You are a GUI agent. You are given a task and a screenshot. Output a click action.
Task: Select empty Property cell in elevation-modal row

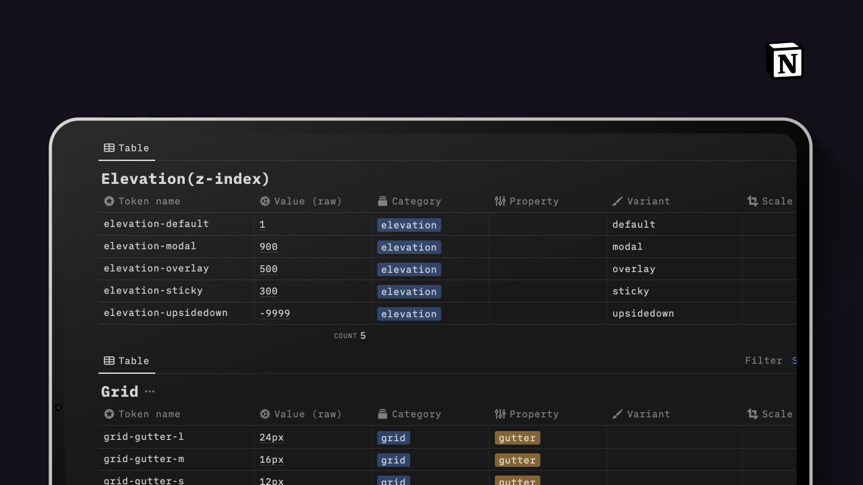[548, 247]
